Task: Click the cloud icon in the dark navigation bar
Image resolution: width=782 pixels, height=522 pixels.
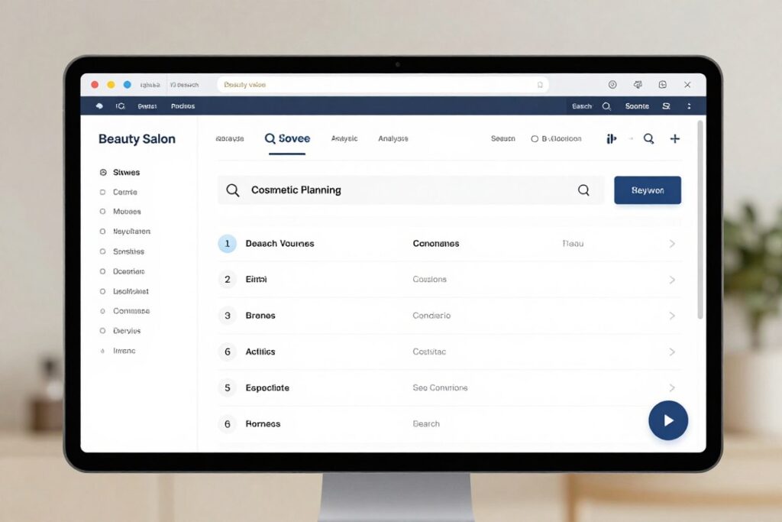Action: pyautogui.click(x=99, y=105)
